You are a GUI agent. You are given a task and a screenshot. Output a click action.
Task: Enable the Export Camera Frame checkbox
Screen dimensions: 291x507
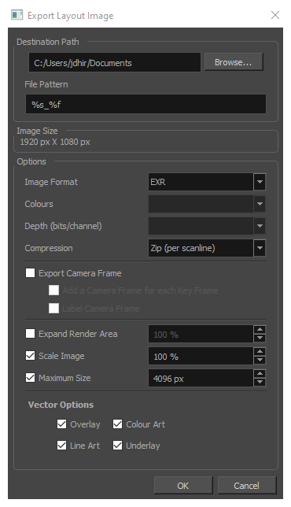[x=31, y=273]
